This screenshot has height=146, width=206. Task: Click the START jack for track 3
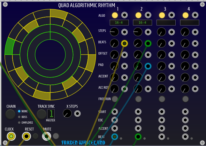pos(162,112)
